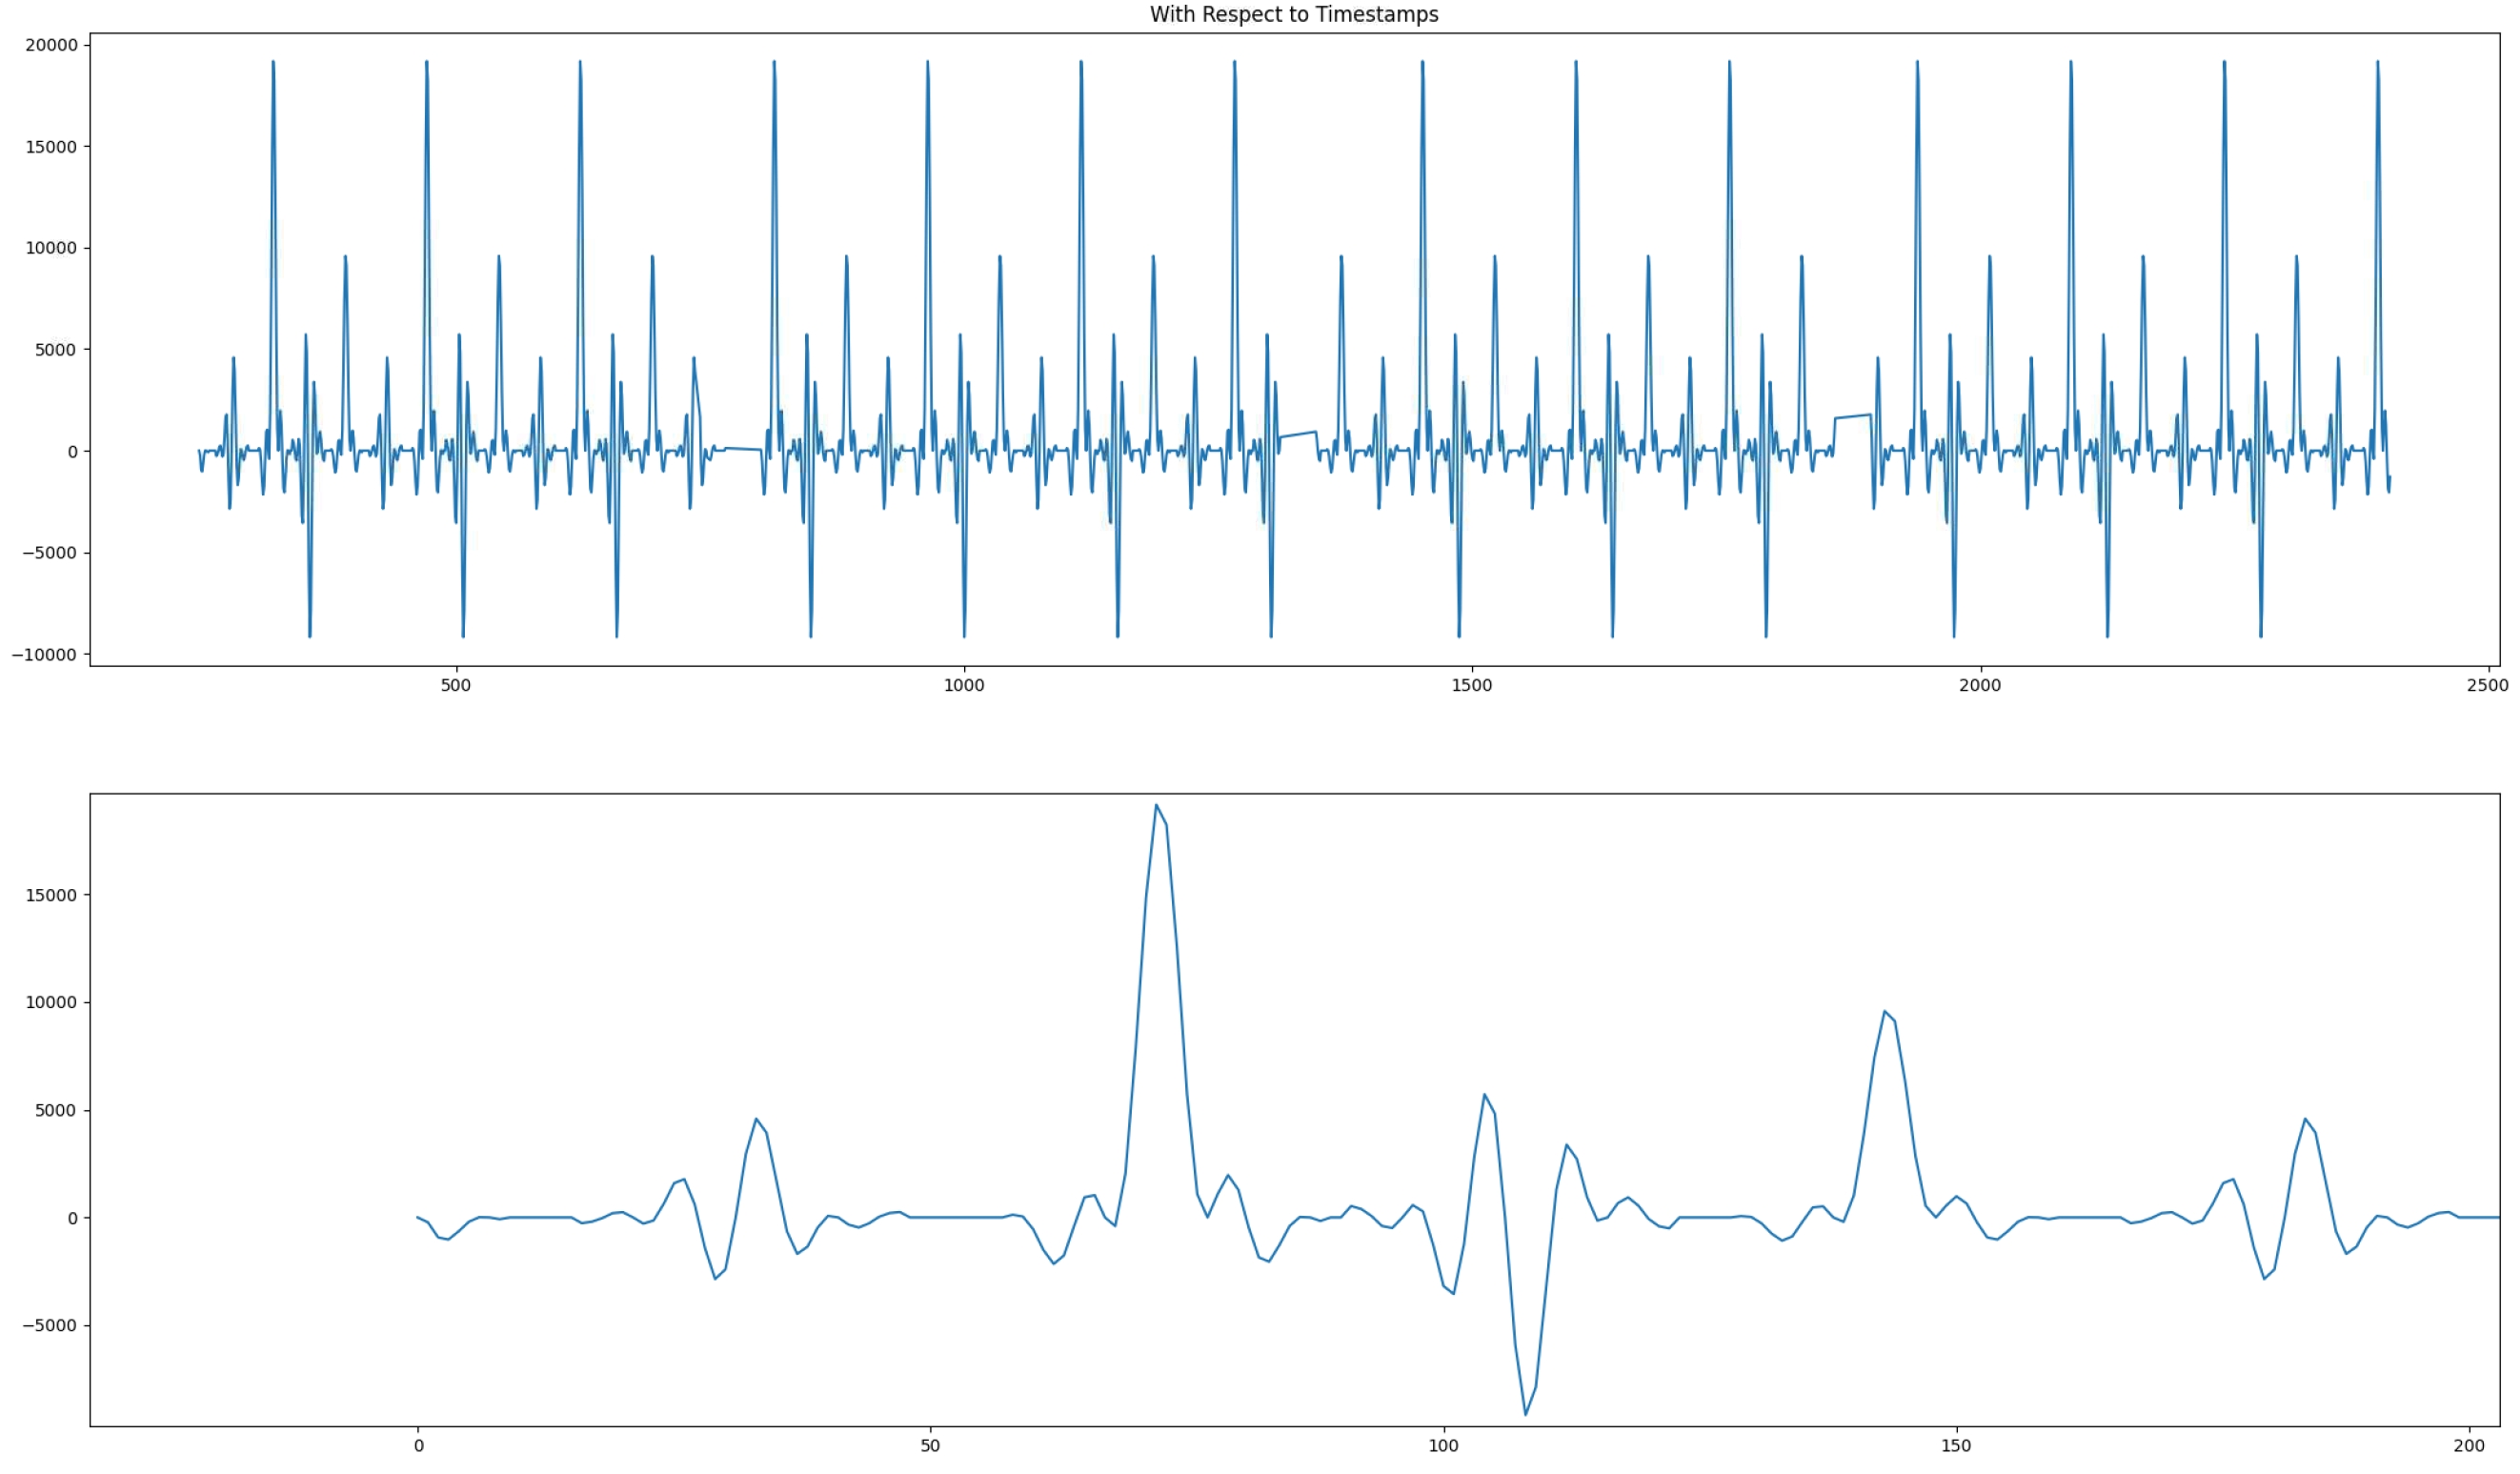The width and height of the screenshot is (2520, 1474).
Task: Click the 20000 y-axis label, top plot
Action: click(51, 45)
